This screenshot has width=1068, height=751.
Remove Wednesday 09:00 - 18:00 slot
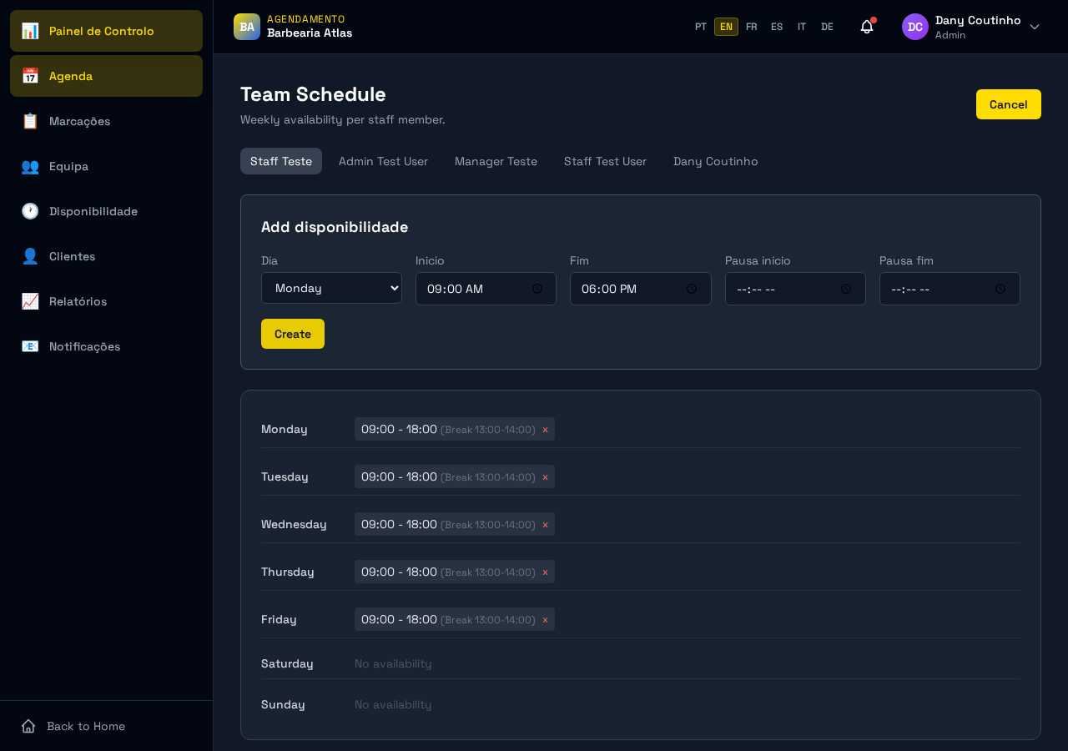(545, 525)
